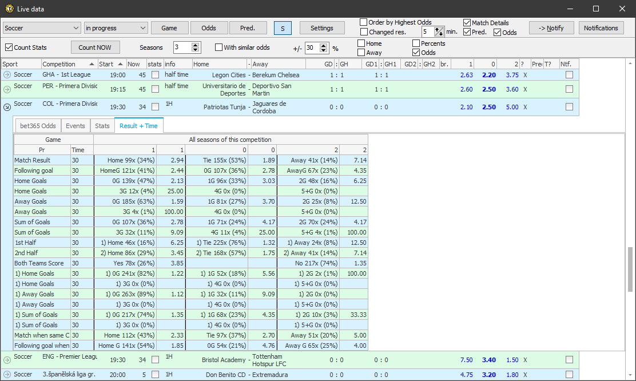The height and width of the screenshot is (381, 636).
Task: Switch to the Events tab
Action: pos(75,125)
